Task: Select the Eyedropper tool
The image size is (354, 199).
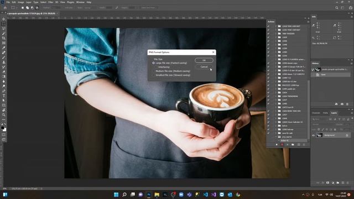Action: 4,48
